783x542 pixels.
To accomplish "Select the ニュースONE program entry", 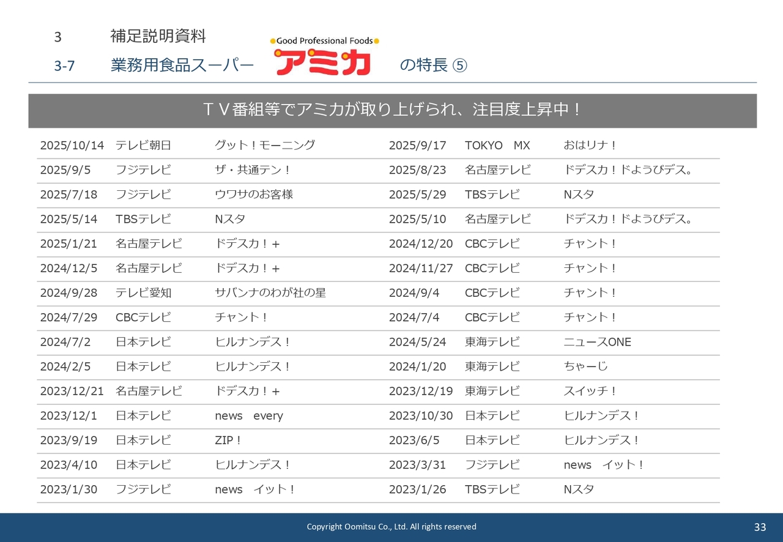I will click(597, 342).
